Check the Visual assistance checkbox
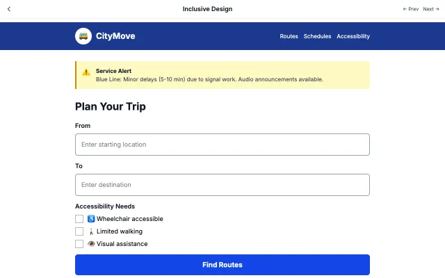 tap(79, 244)
